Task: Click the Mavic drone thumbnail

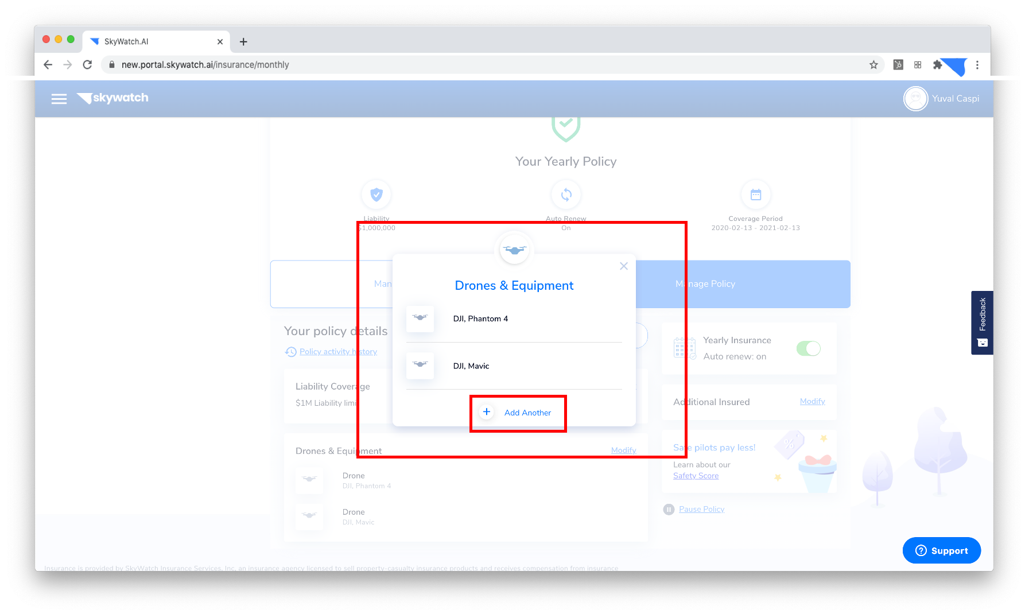Action: 420,366
